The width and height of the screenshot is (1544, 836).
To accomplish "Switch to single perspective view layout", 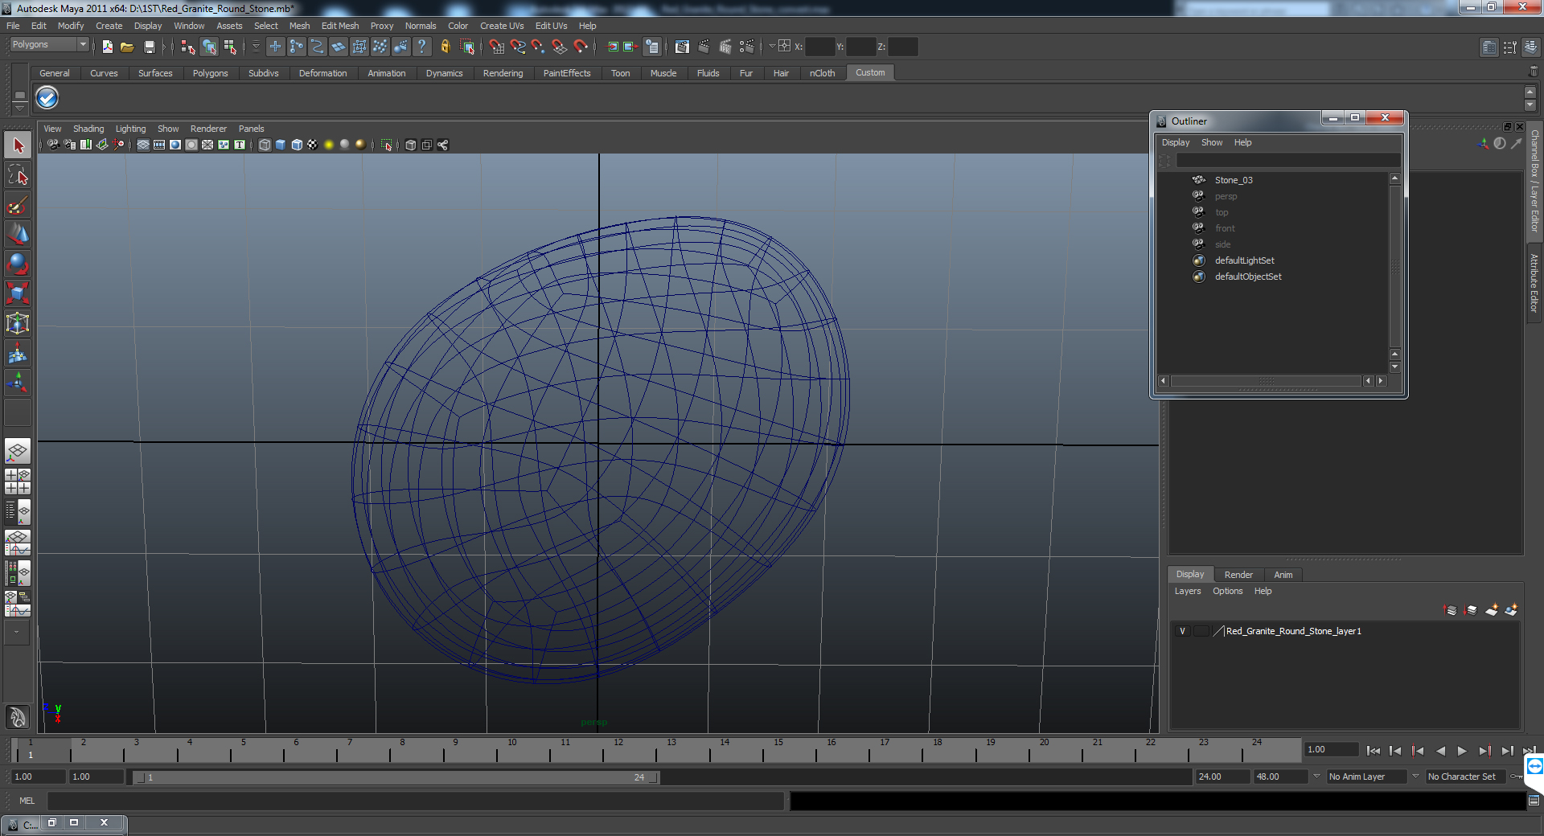I will pyautogui.click(x=18, y=451).
